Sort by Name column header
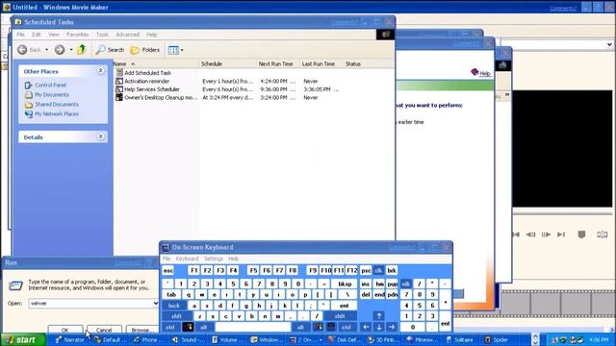This screenshot has width=616, height=346. [156, 63]
